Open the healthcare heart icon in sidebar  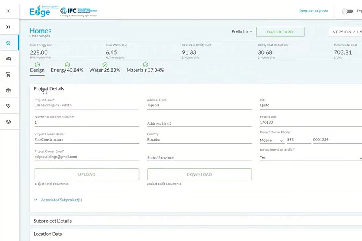8,106
